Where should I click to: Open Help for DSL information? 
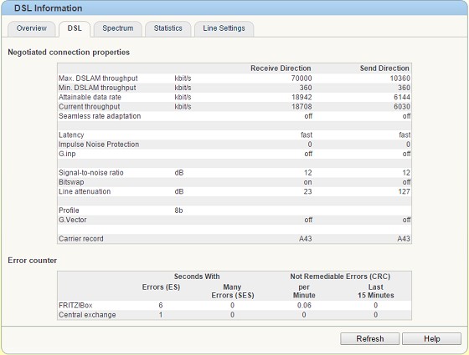tap(431, 339)
